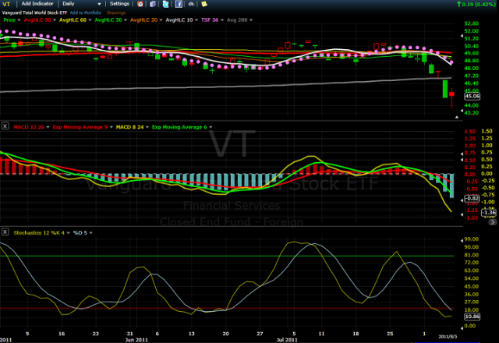Click the gray scroll-right arrow button
Viewport: 499px width, 343px height.
(x=492, y=222)
